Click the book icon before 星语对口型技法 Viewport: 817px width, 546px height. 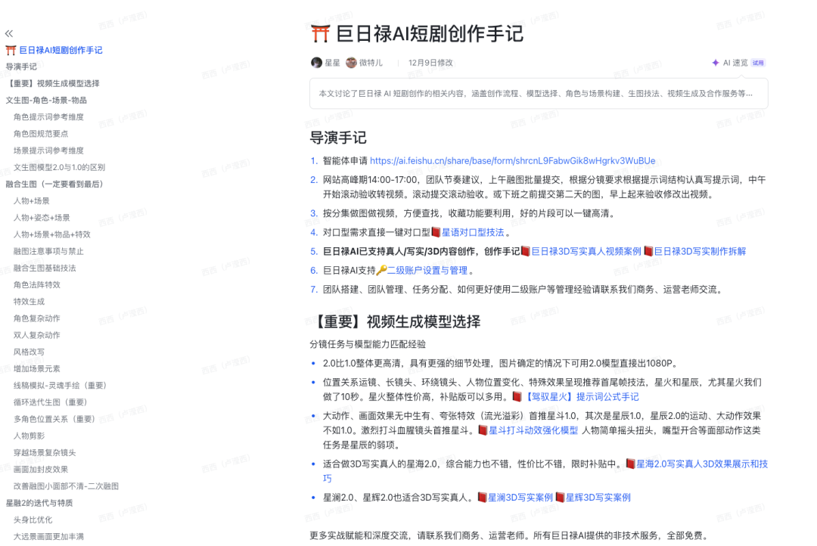coord(436,232)
